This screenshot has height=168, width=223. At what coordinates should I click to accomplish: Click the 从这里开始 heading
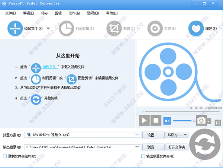[x=68, y=56]
